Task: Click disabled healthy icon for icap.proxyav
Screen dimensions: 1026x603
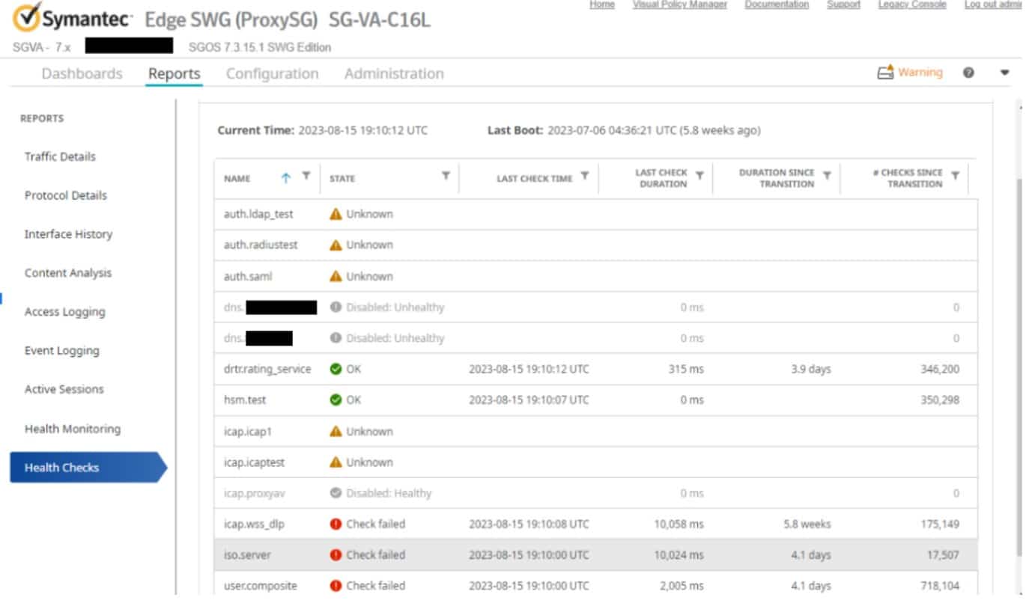Action: 336,493
